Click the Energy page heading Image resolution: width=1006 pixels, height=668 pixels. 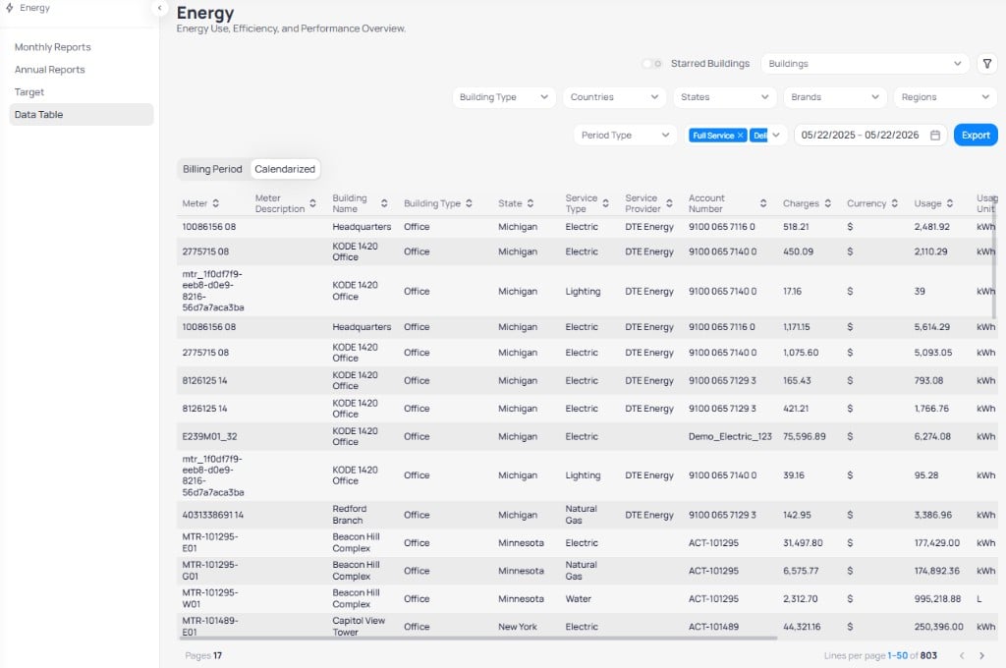point(205,13)
